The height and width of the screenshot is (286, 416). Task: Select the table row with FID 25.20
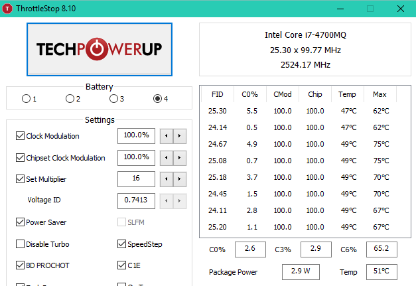coord(299,227)
